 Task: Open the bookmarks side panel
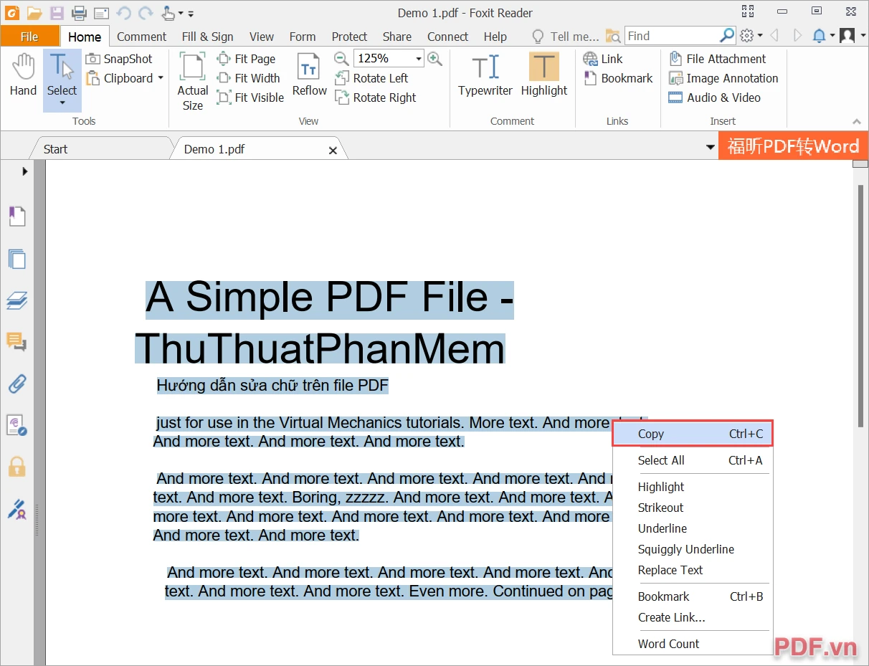[x=16, y=216]
